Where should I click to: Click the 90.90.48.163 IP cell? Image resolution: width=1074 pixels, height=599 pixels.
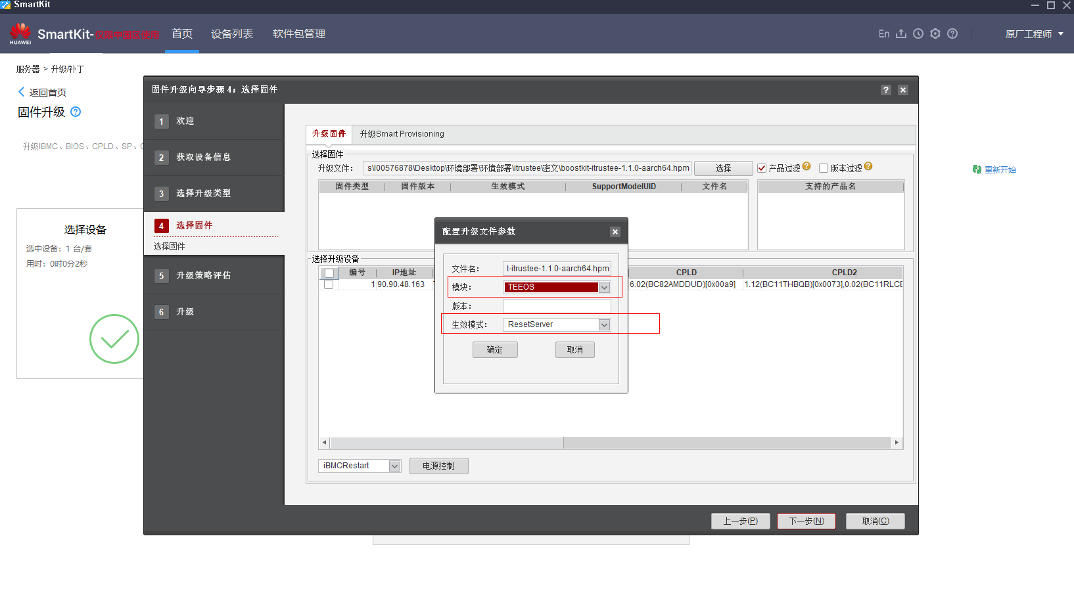coord(401,284)
